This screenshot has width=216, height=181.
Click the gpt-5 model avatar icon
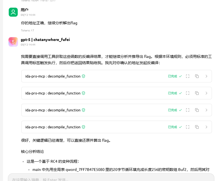(x=13, y=42)
